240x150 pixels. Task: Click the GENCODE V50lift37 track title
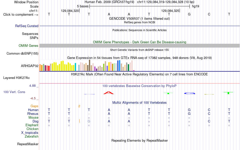tap(139, 18)
